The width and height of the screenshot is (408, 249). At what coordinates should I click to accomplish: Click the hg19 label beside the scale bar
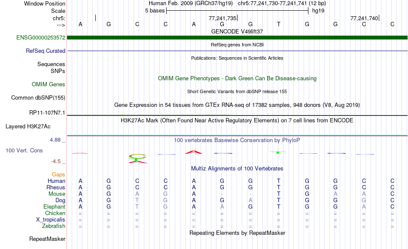point(318,11)
